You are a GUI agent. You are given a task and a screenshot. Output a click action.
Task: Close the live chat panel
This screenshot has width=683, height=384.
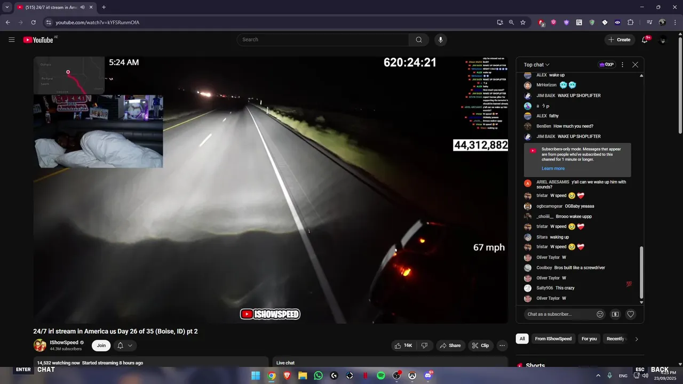(635, 65)
